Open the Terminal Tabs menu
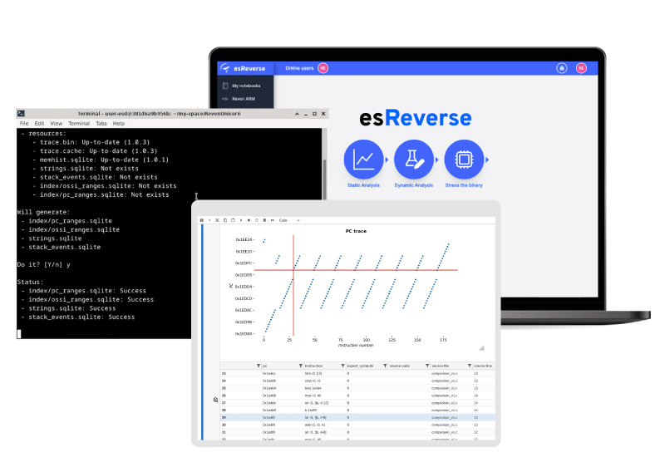The width and height of the screenshot is (665, 467). (101, 123)
